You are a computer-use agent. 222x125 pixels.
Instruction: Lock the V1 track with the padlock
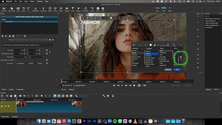click(2, 106)
